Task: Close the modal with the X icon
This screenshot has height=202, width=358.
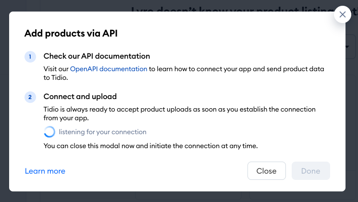Action: 343,14
